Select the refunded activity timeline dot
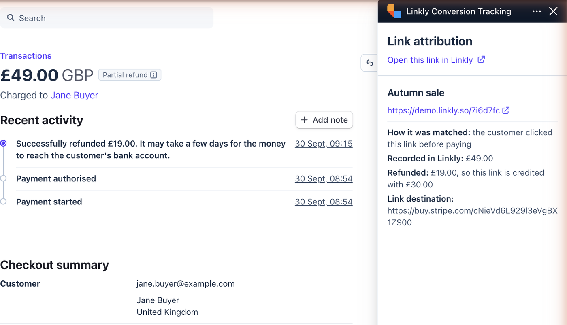The width and height of the screenshot is (567, 325). pyautogui.click(x=4, y=143)
